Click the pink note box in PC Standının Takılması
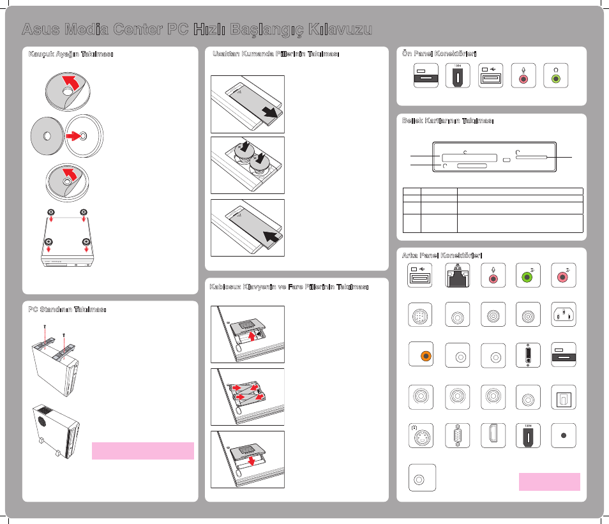 [x=143, y=451]
